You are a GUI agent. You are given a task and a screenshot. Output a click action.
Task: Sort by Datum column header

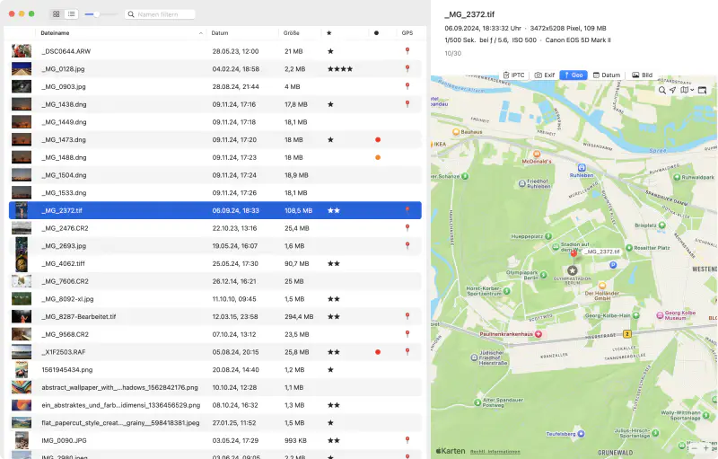pyautogui.click(x=220, y=33)
